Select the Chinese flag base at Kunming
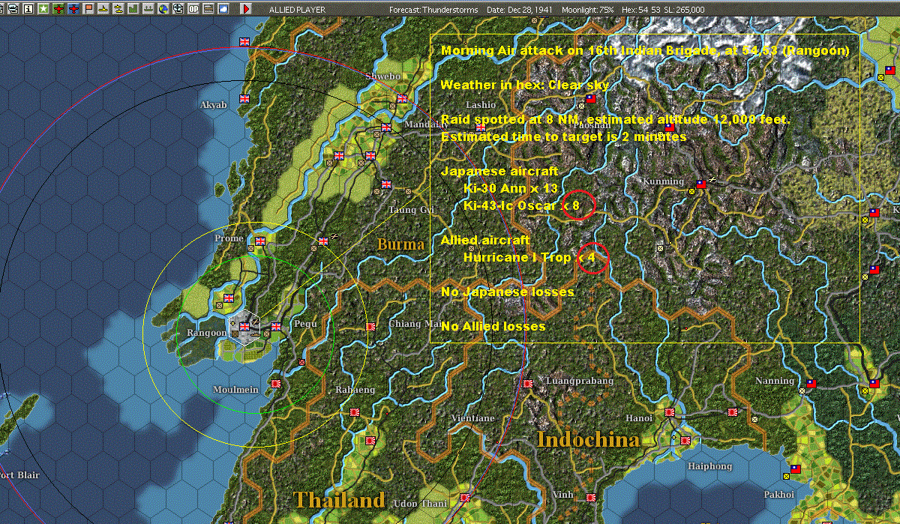Image resolution: width=900 pixels, height=524 pixels. [x=701, y=184]
